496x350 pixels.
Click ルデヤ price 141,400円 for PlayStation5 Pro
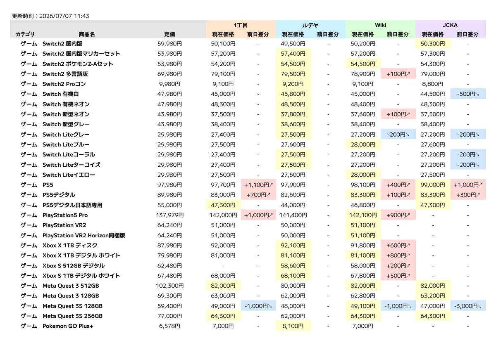point(293,215)
